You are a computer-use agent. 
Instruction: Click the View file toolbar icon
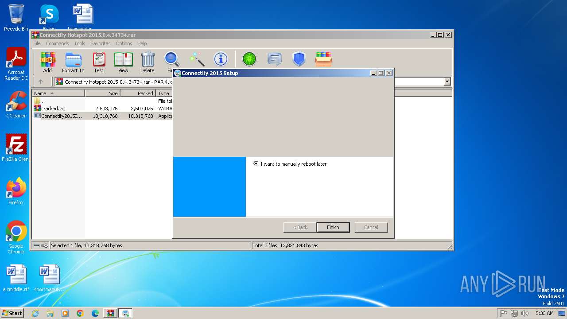pyautogui.click(x=123, y=62)
